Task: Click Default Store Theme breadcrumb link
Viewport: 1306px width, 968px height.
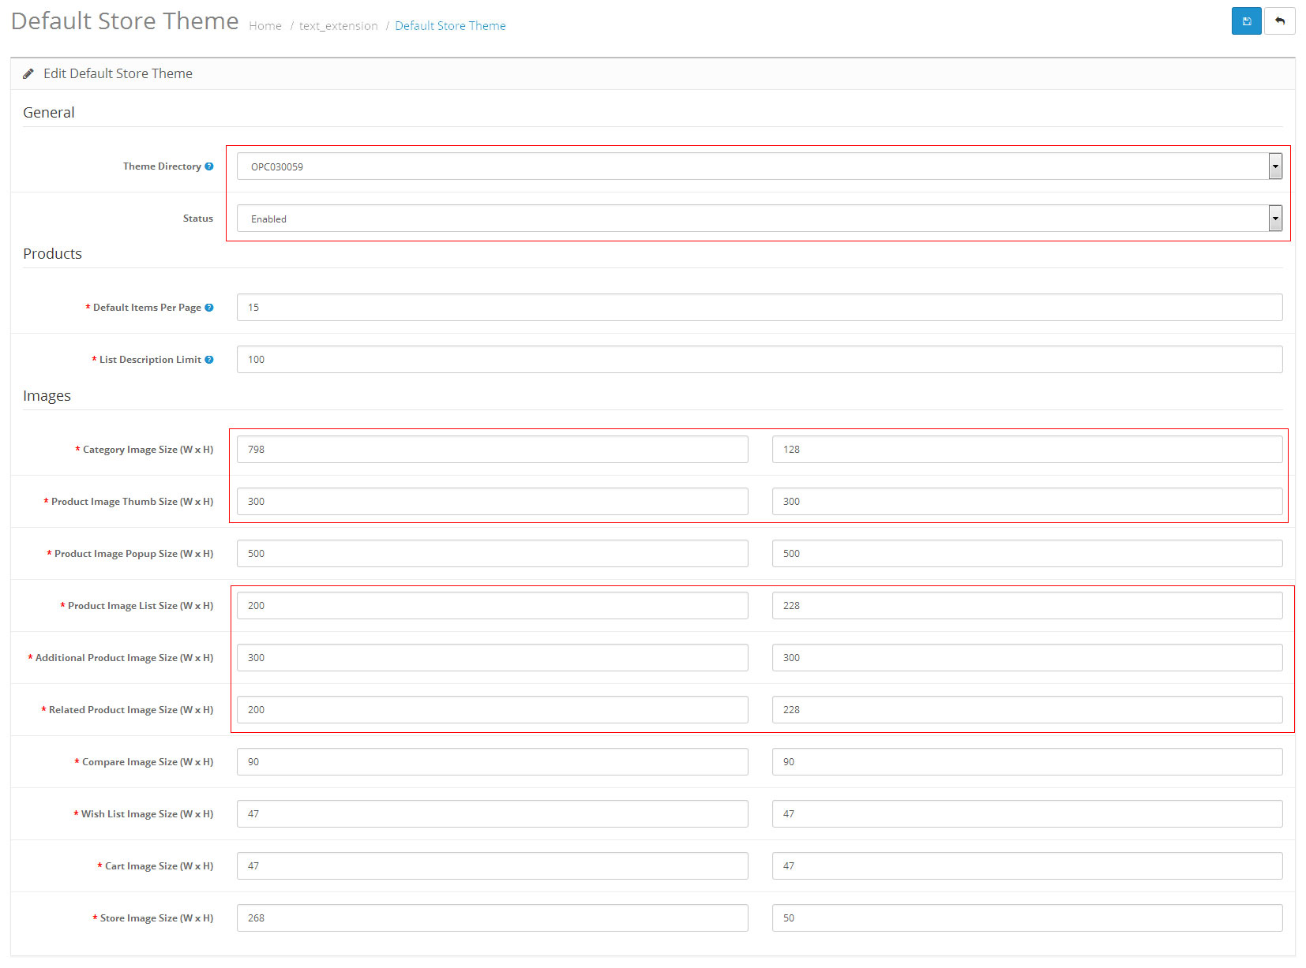Action: pos(450,26)
